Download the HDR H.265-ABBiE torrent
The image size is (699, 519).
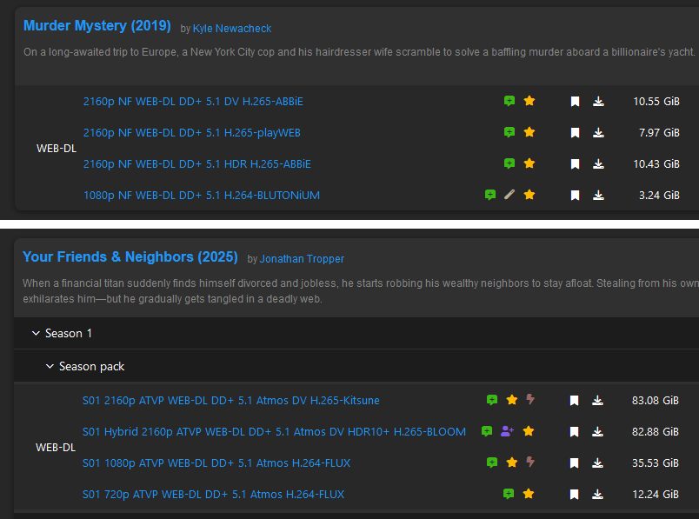[598, 164]
